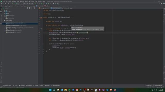Open local.properties file
Image resolution: width=165 pixels, height=92 pixels.
click(13, 32)
